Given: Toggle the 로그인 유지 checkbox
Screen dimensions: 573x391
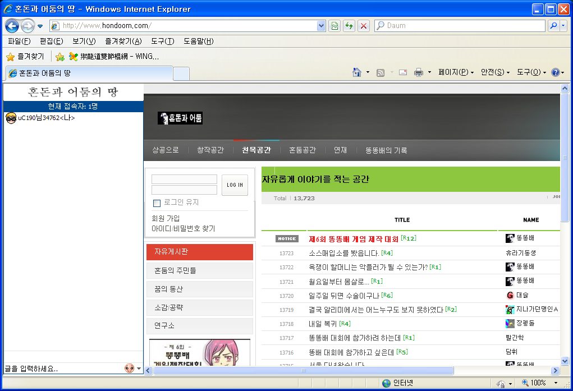Looking at the screenshot, I should click(157, 203).
